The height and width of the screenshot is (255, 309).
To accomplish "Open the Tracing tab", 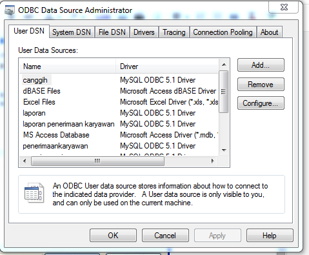I will tap(174, 32).
